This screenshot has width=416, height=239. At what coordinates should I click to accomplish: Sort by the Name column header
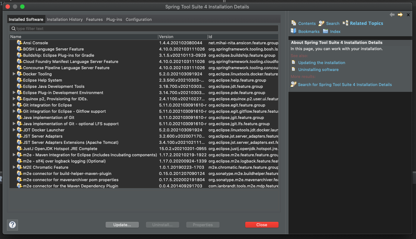coord(84,37)
